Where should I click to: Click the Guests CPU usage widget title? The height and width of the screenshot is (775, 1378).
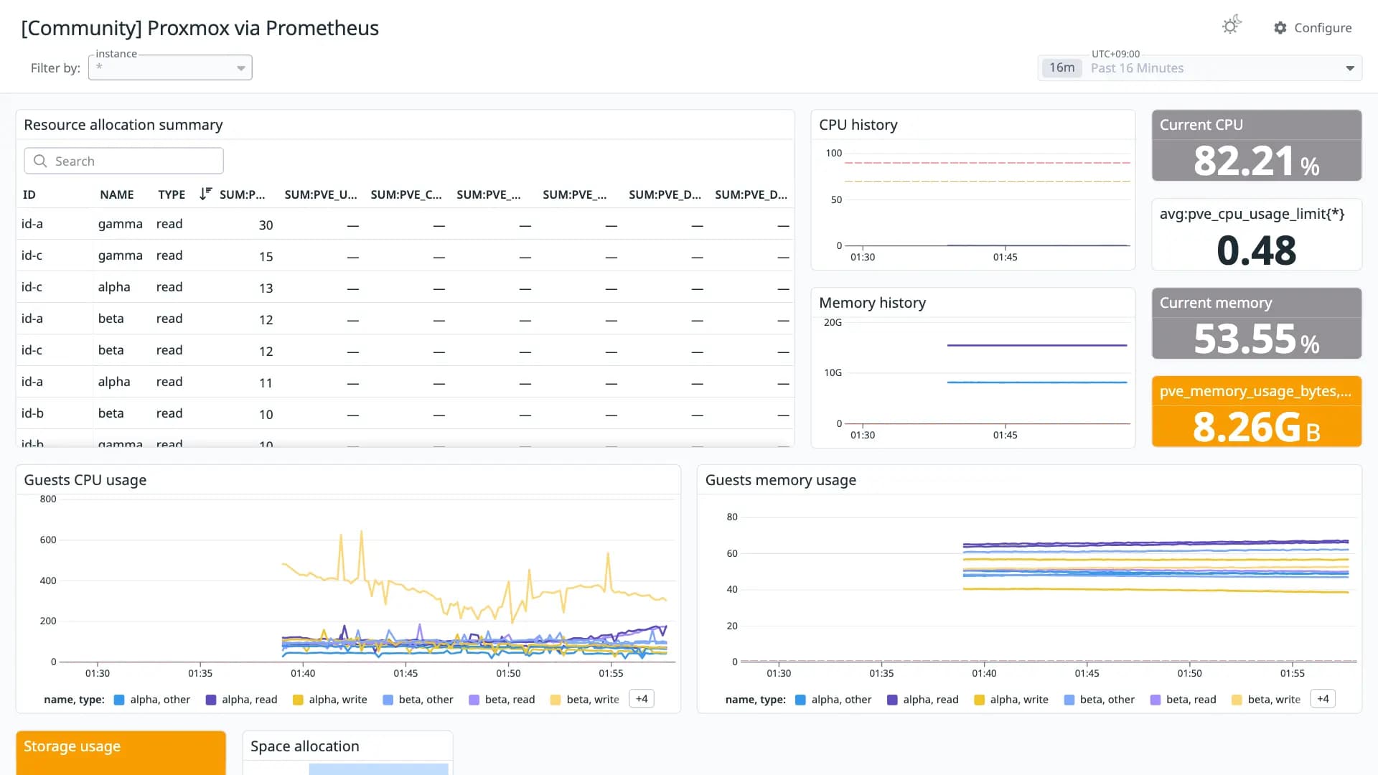click(x=85, y=480)
